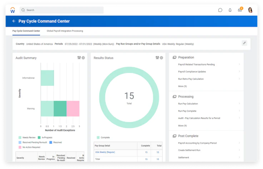
Task: Open the inbox tray icon
Action: click(x=240, y=10)
